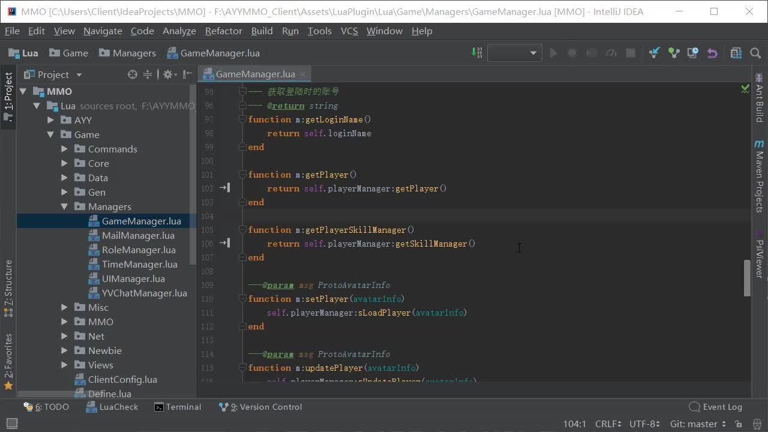Hide the Project tool window panel

click(188, 74)
